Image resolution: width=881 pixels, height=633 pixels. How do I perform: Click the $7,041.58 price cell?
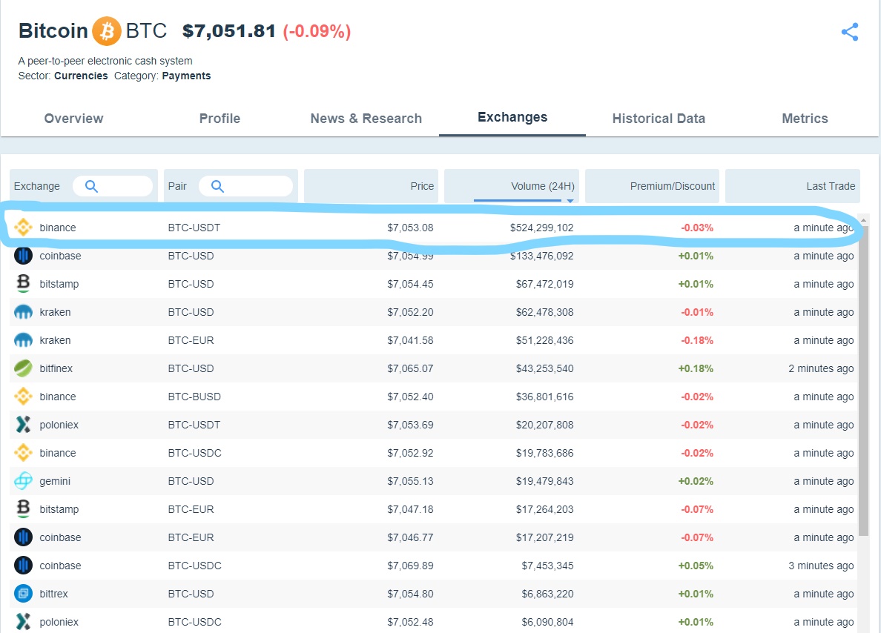[410, 340]
